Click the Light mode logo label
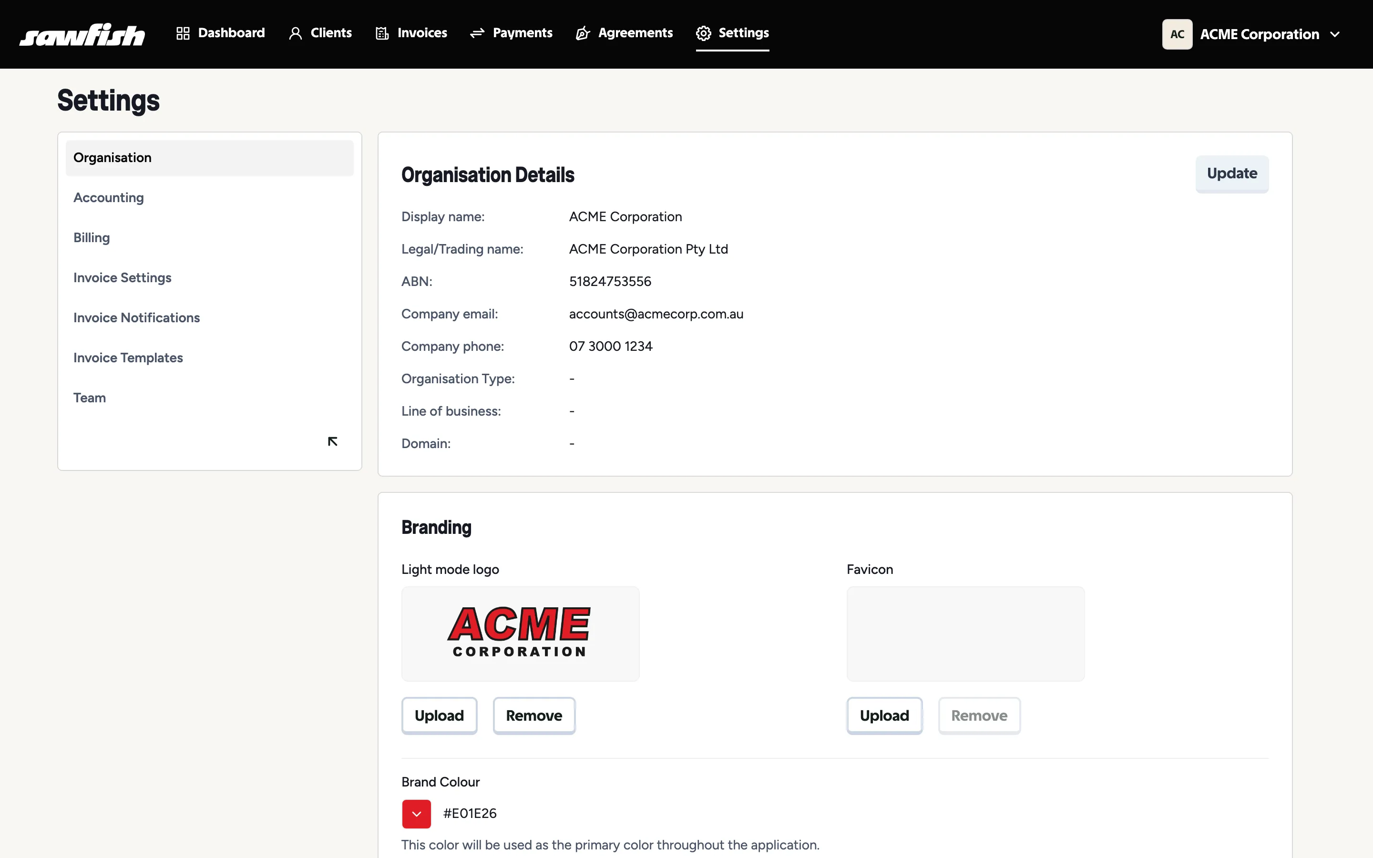Viewport: 1373px width, 858px height. pyautogui.click(x=450, y=569)
